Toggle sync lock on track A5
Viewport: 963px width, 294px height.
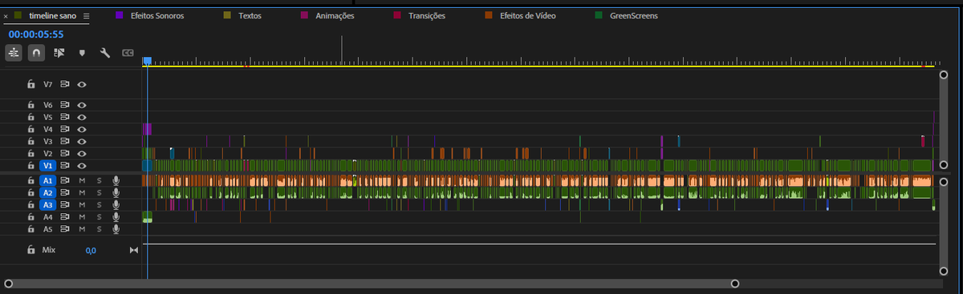tap(66, 229)
